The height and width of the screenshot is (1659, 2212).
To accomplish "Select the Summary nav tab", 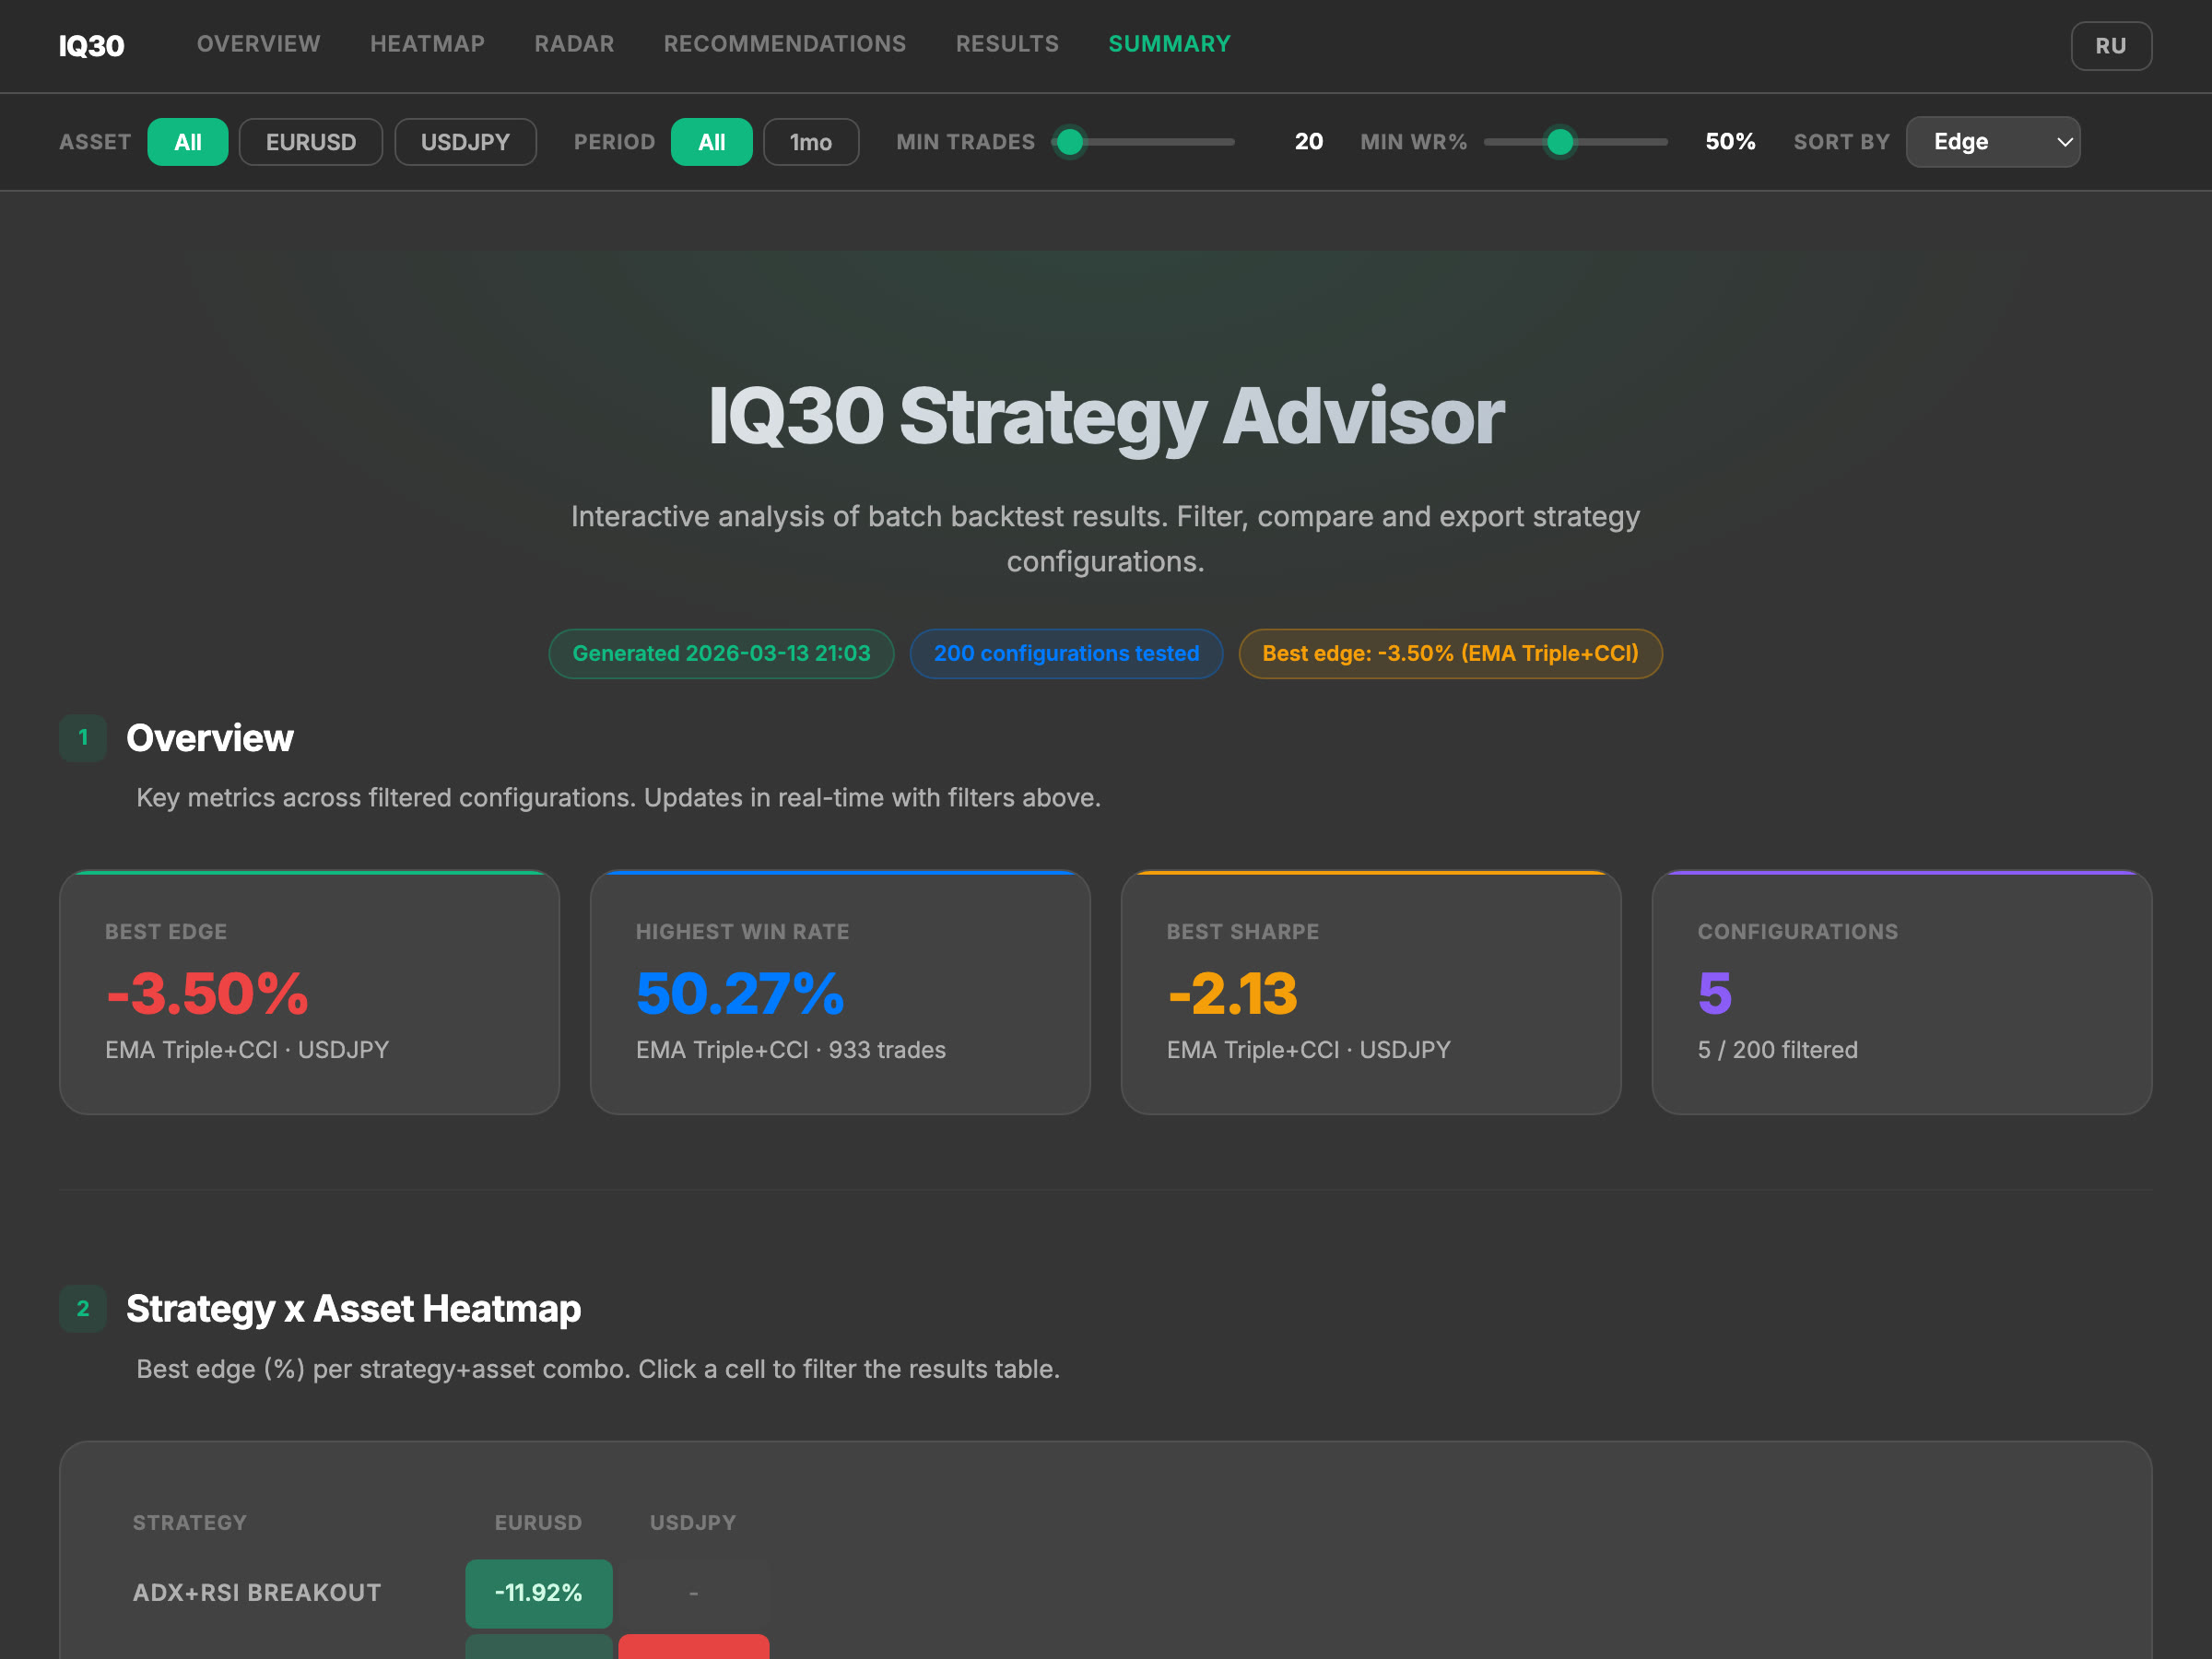I will pos(1169,44).
